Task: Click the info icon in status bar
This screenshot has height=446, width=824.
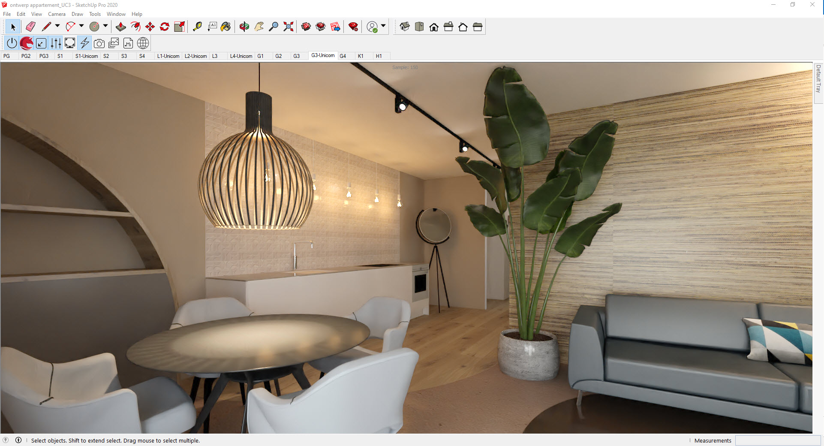Action: (x=18, y=440)
